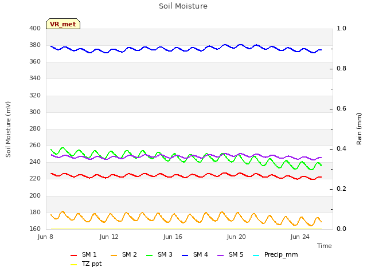The image size is (367, 275).
Task: Click the 0.8 right axis tick label
Action: [x=341, y=69]
